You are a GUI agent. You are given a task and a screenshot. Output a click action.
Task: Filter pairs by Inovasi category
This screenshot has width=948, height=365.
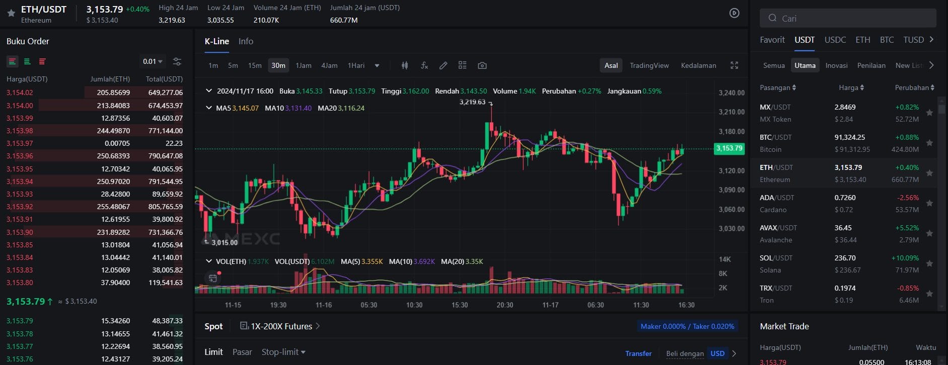(x=837, y=65)
